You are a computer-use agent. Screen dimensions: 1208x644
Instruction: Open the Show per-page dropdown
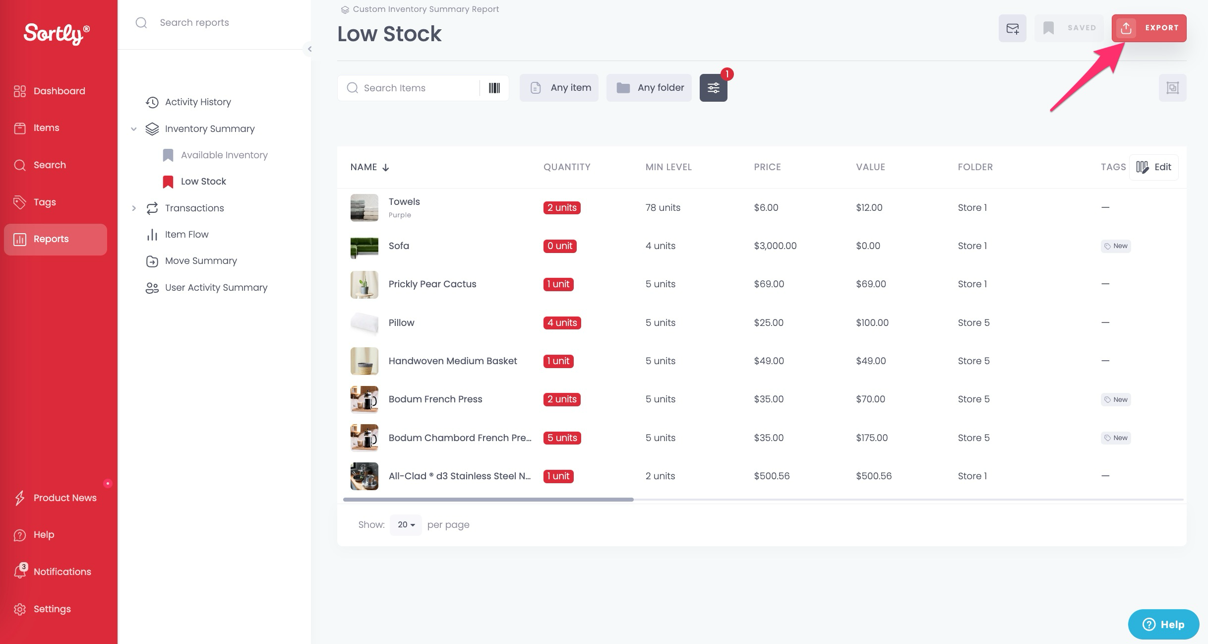tap(405, 524)
